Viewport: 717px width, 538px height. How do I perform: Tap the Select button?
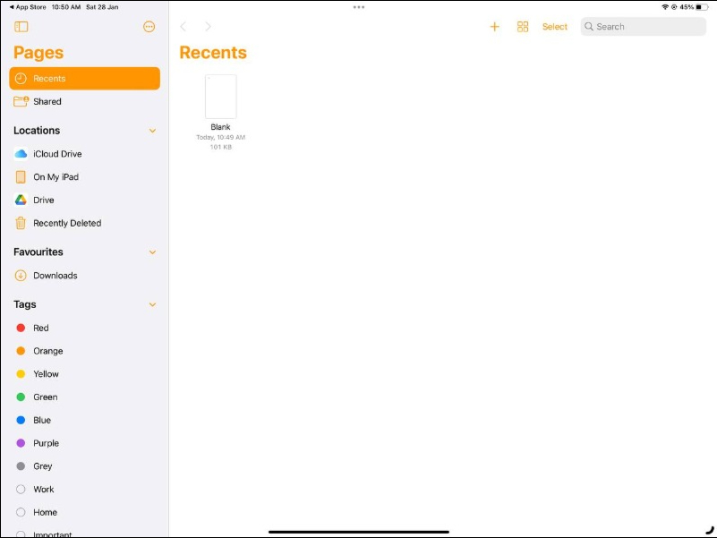[555, 27]
